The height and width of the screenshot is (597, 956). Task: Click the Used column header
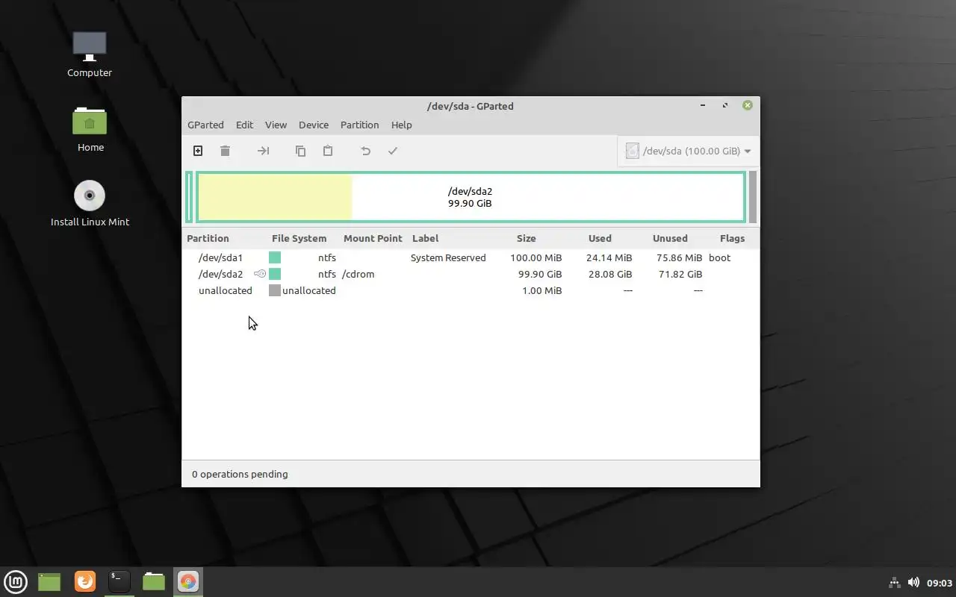point(600,238)
